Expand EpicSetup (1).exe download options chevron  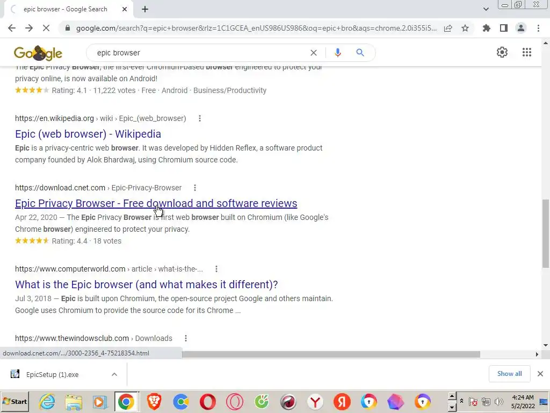pos(114,374)
